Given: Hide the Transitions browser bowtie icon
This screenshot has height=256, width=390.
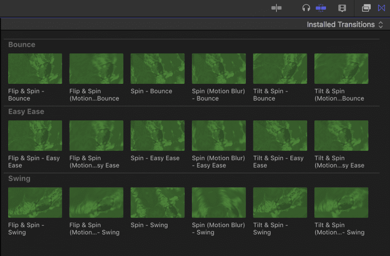Looking at the screenshot, I should pyautogui.click(x=381, y=8).
